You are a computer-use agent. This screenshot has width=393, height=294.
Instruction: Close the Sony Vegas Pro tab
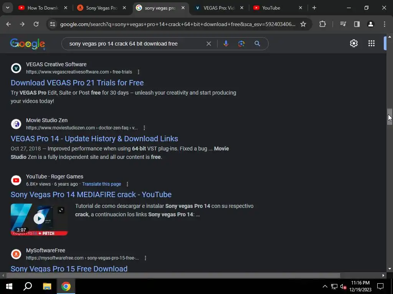[124, 8]
